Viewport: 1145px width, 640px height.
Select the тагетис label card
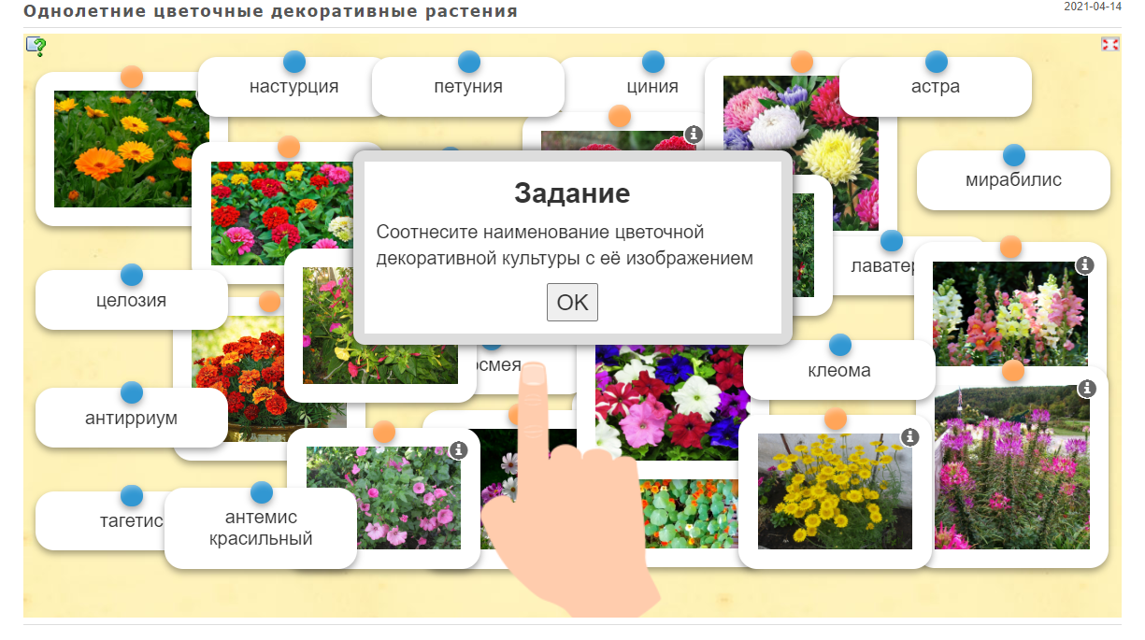tap(132, 521)
